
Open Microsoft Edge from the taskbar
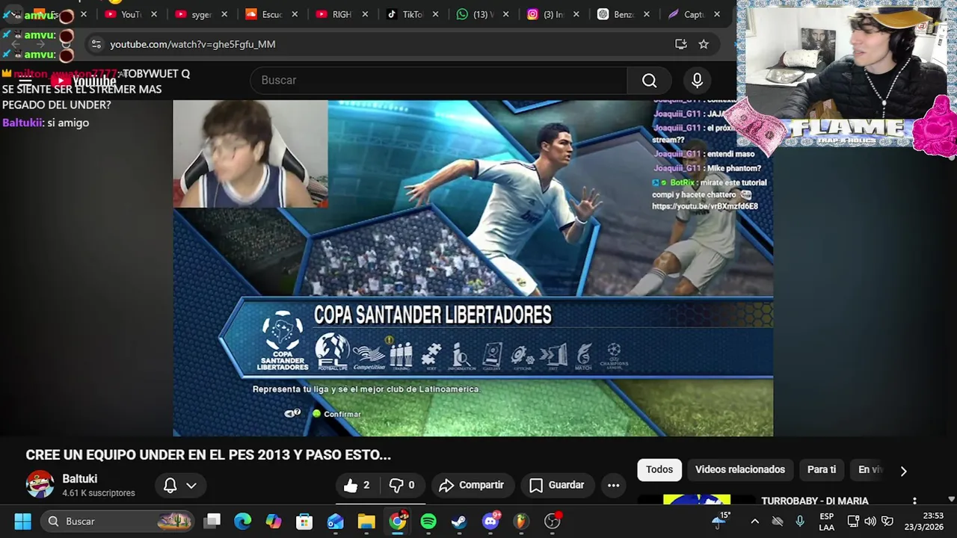coord(243,522)
